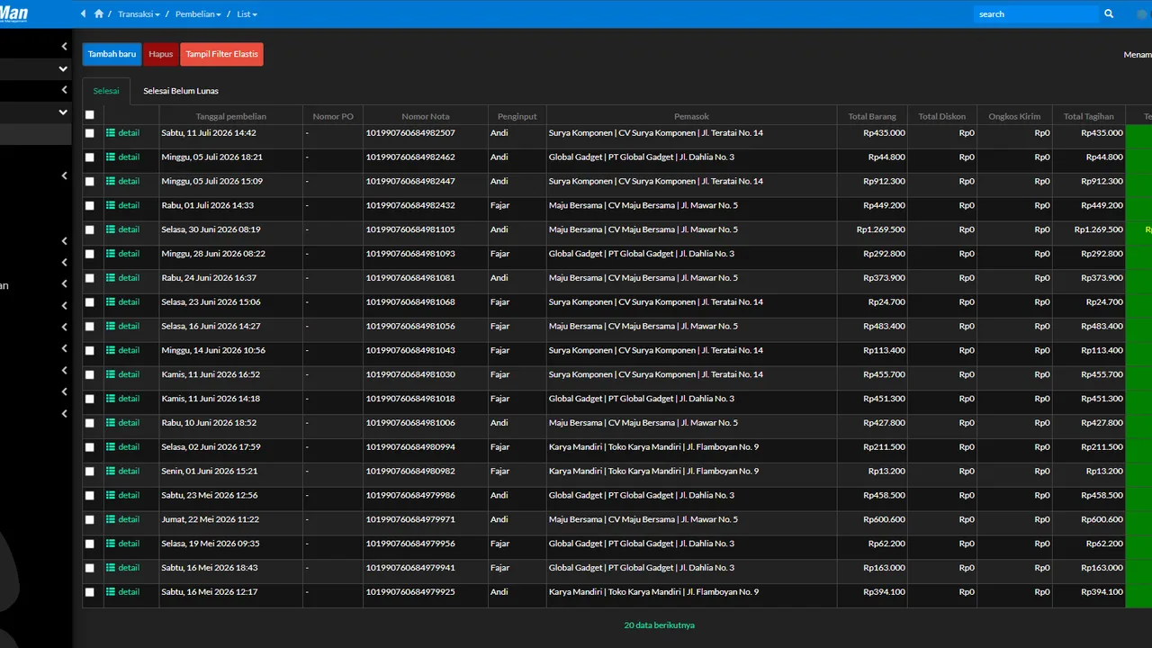Image resolution: width=1152 pixels, height=648 pixels.
Task: Open detail of purchase Sabtu, 11 Juli 2026 14:42
Action: (x=122, y=133)
